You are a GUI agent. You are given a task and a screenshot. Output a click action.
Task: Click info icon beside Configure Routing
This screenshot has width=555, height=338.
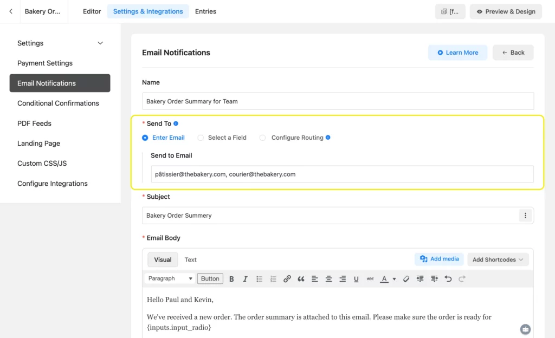coord(328,138)
